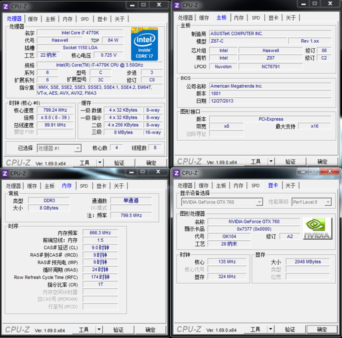This screenshot has width=342, height=338.
Task: Click 确定 button in processor window
Action: coord(151,163)
